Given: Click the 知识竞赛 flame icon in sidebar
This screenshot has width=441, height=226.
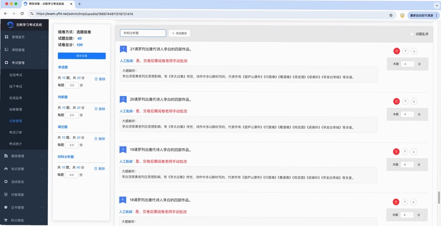Looking at the screenshot, I should point(6,169).
